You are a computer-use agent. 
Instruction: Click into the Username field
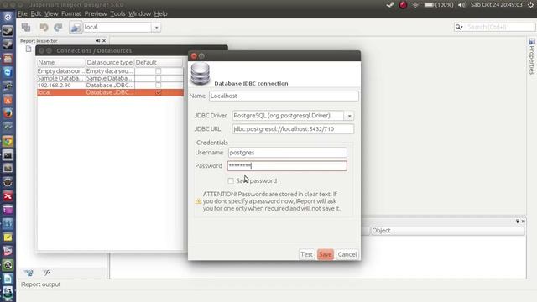287,153
